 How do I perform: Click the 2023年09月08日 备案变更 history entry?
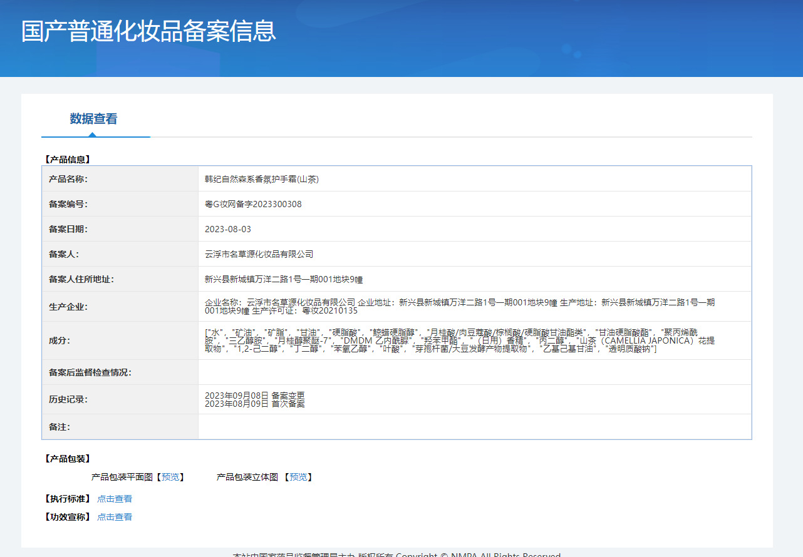(x=254, y=396)
